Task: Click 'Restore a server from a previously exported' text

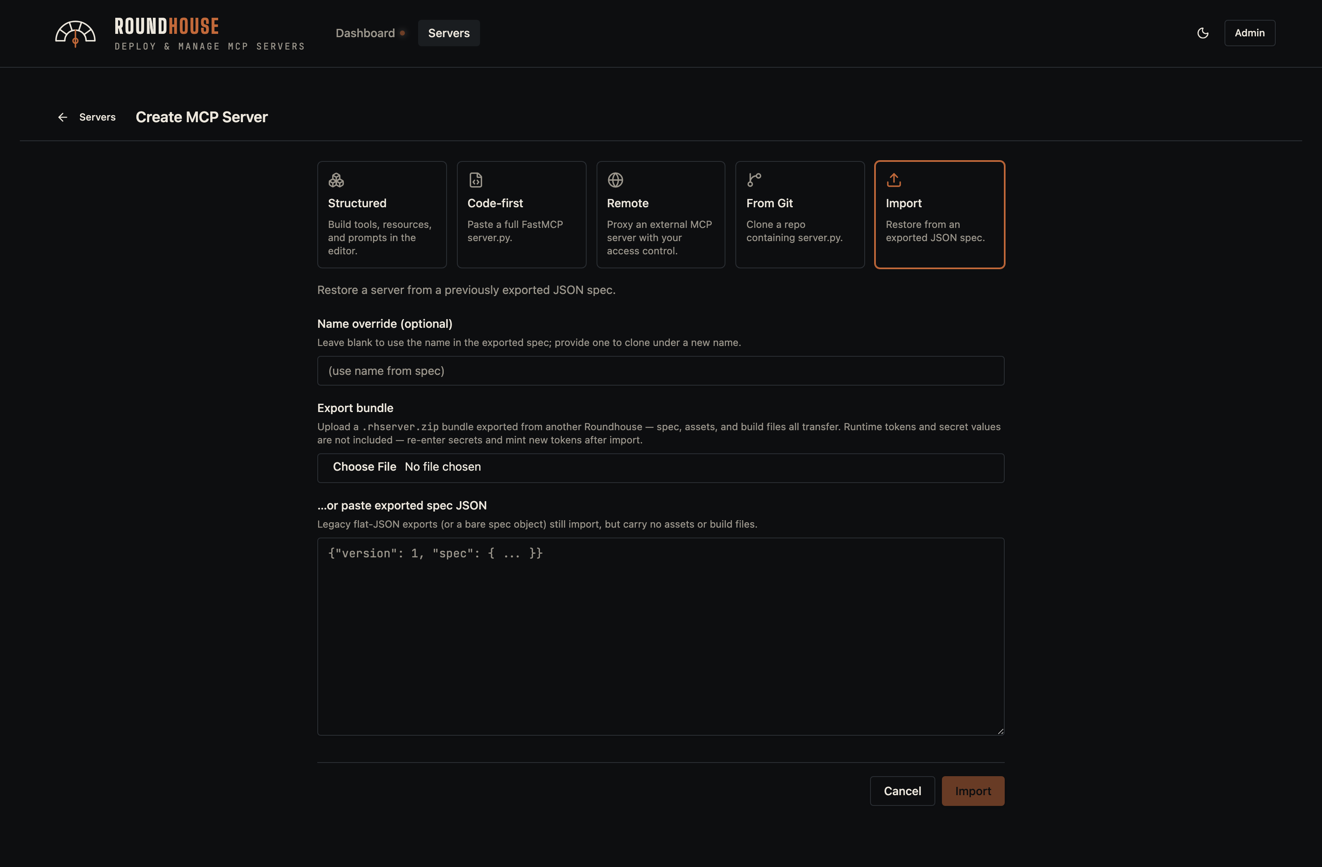Action: pos(466,290)
